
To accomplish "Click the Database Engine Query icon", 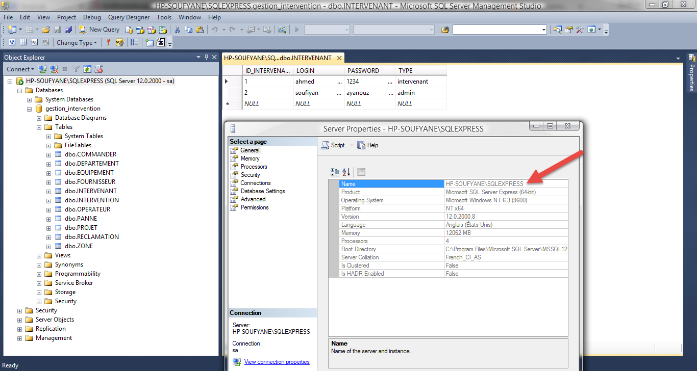I will coord(129,30).
